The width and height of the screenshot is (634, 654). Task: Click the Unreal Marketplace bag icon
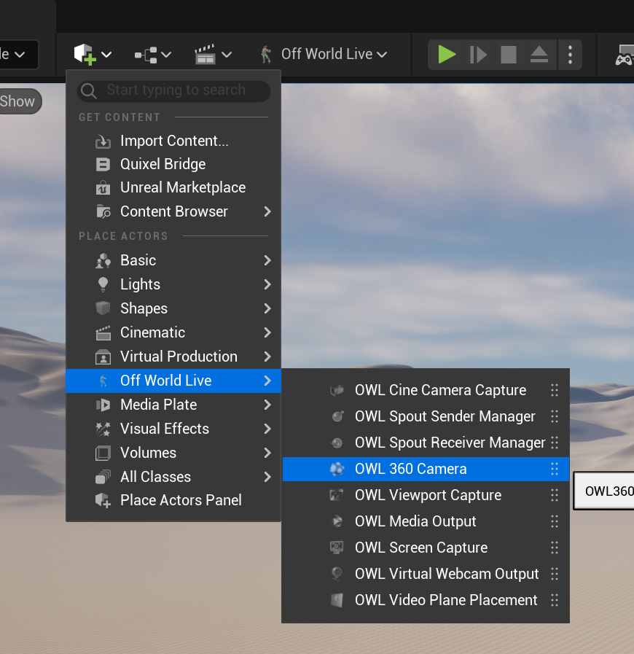[103, 188]
